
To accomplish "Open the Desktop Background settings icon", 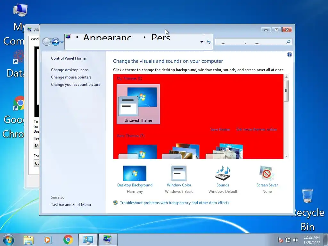I will [x=135, y=173].
